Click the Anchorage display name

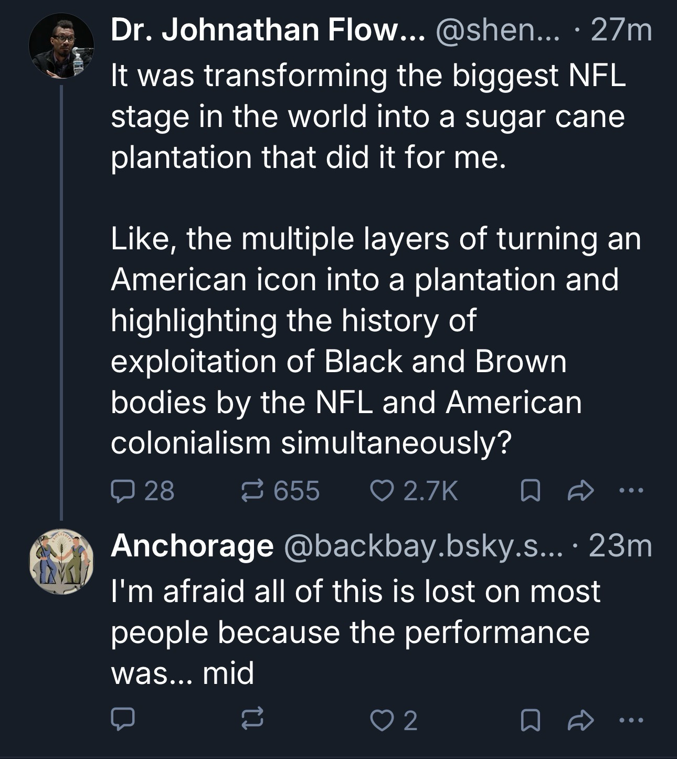tap(192, 546)
